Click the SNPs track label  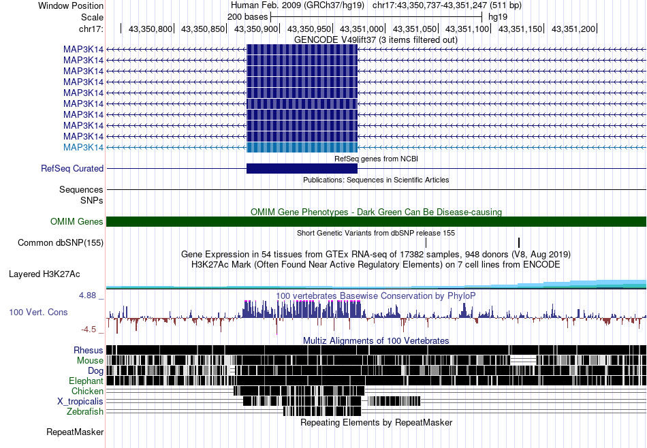92,200
